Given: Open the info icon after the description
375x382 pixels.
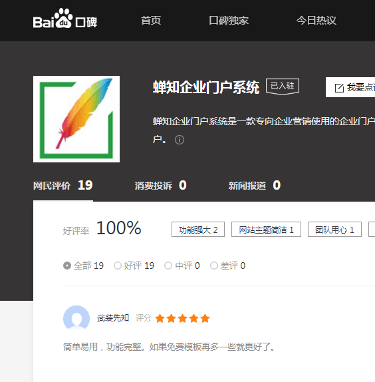Looking at the screenshot, I should (180, 140).
